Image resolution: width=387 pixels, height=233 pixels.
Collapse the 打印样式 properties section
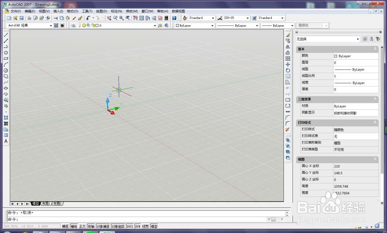coord(375,122)
